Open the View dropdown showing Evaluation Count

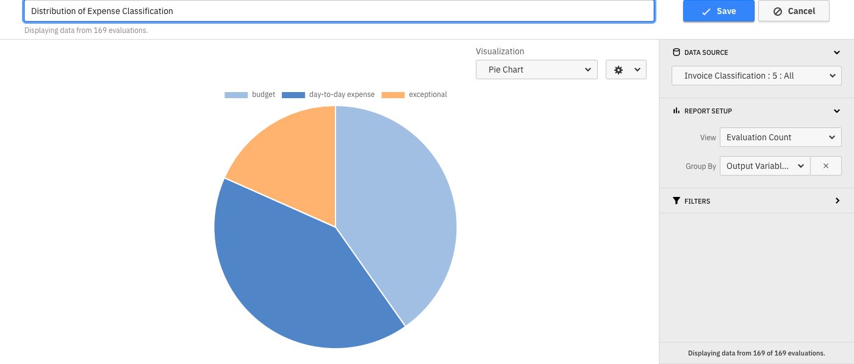(780, 137)
